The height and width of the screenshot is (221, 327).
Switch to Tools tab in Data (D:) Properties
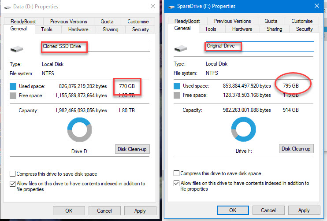click(x=47, y=29)
